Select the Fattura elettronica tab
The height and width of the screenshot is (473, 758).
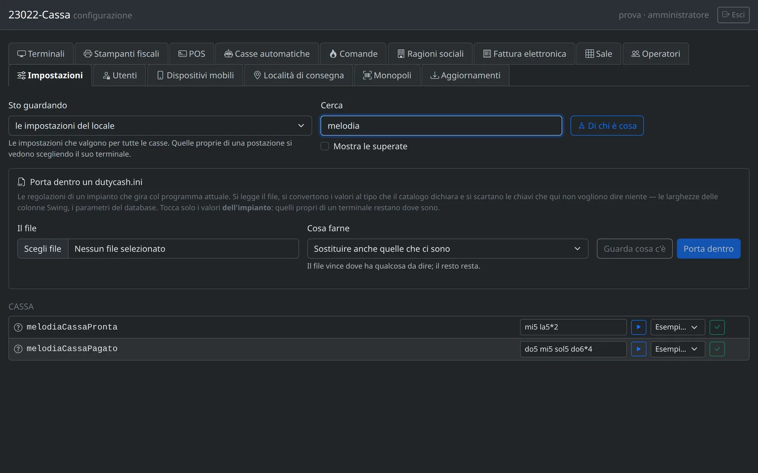click(x=524, y=54)
